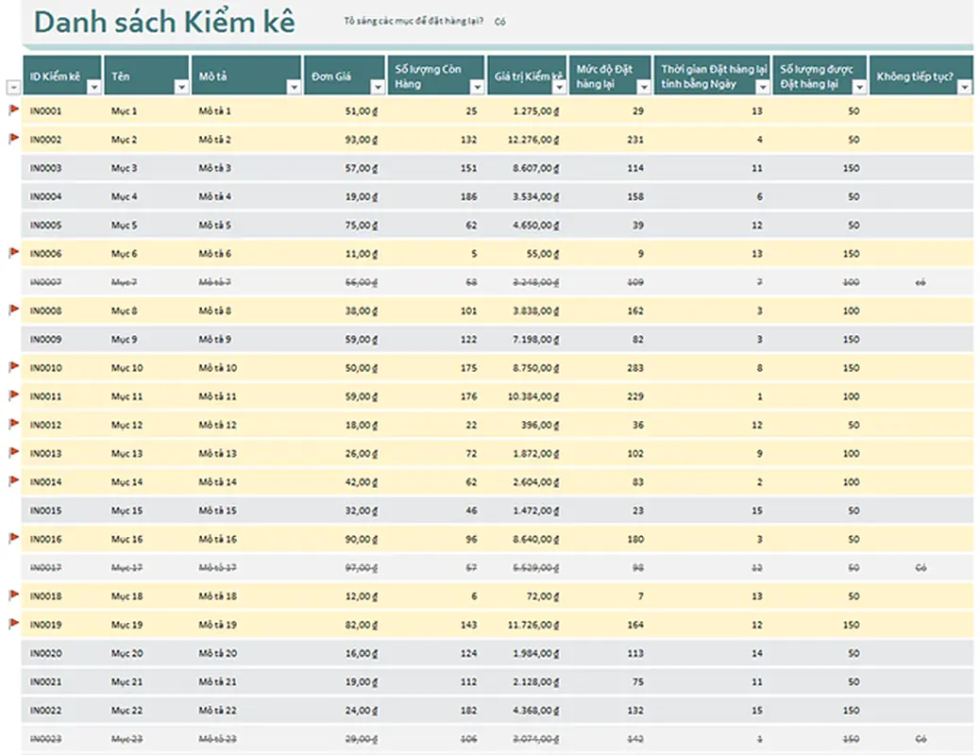The image size is (980, 755).
Task: Open the ID Kiểm kê filter dropdown
Action: click(x=93, y=87)
